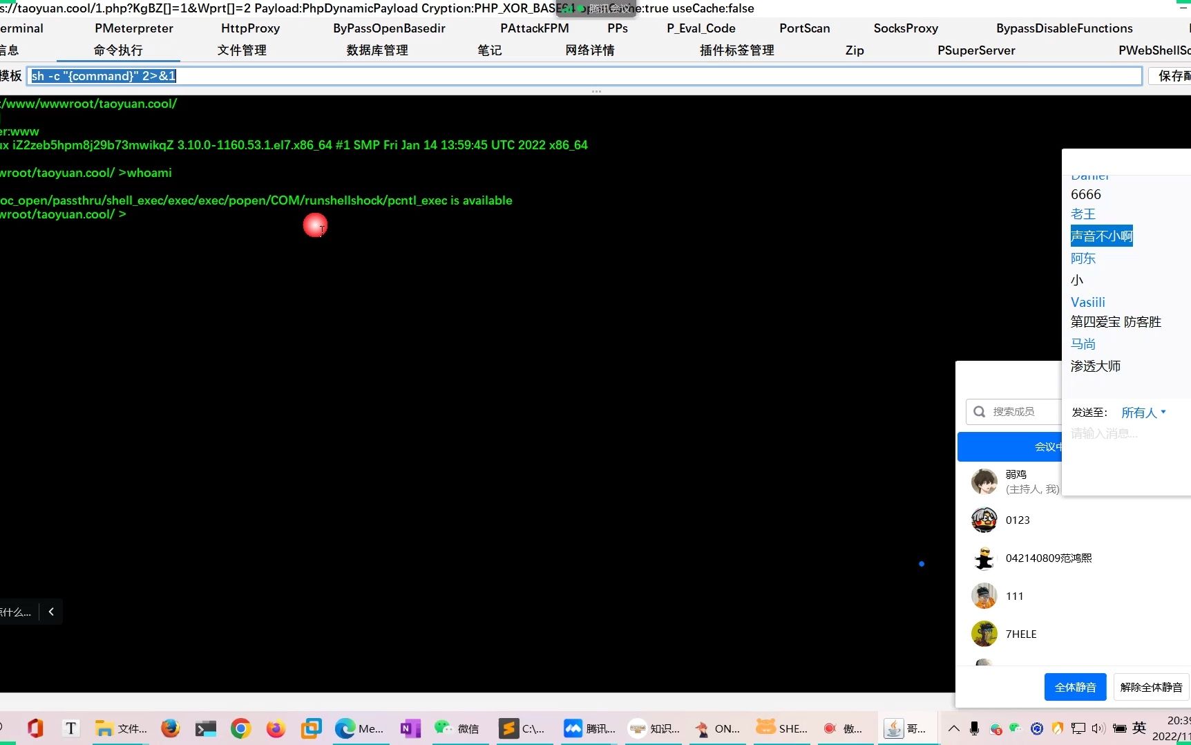Open the ON... taskbar application

point(717,728)
